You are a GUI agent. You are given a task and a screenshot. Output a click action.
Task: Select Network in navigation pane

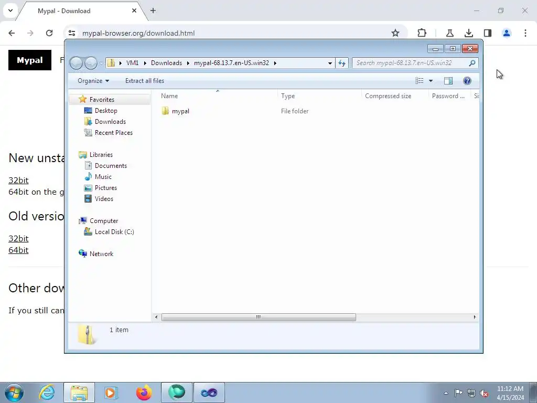pos(101,254)
